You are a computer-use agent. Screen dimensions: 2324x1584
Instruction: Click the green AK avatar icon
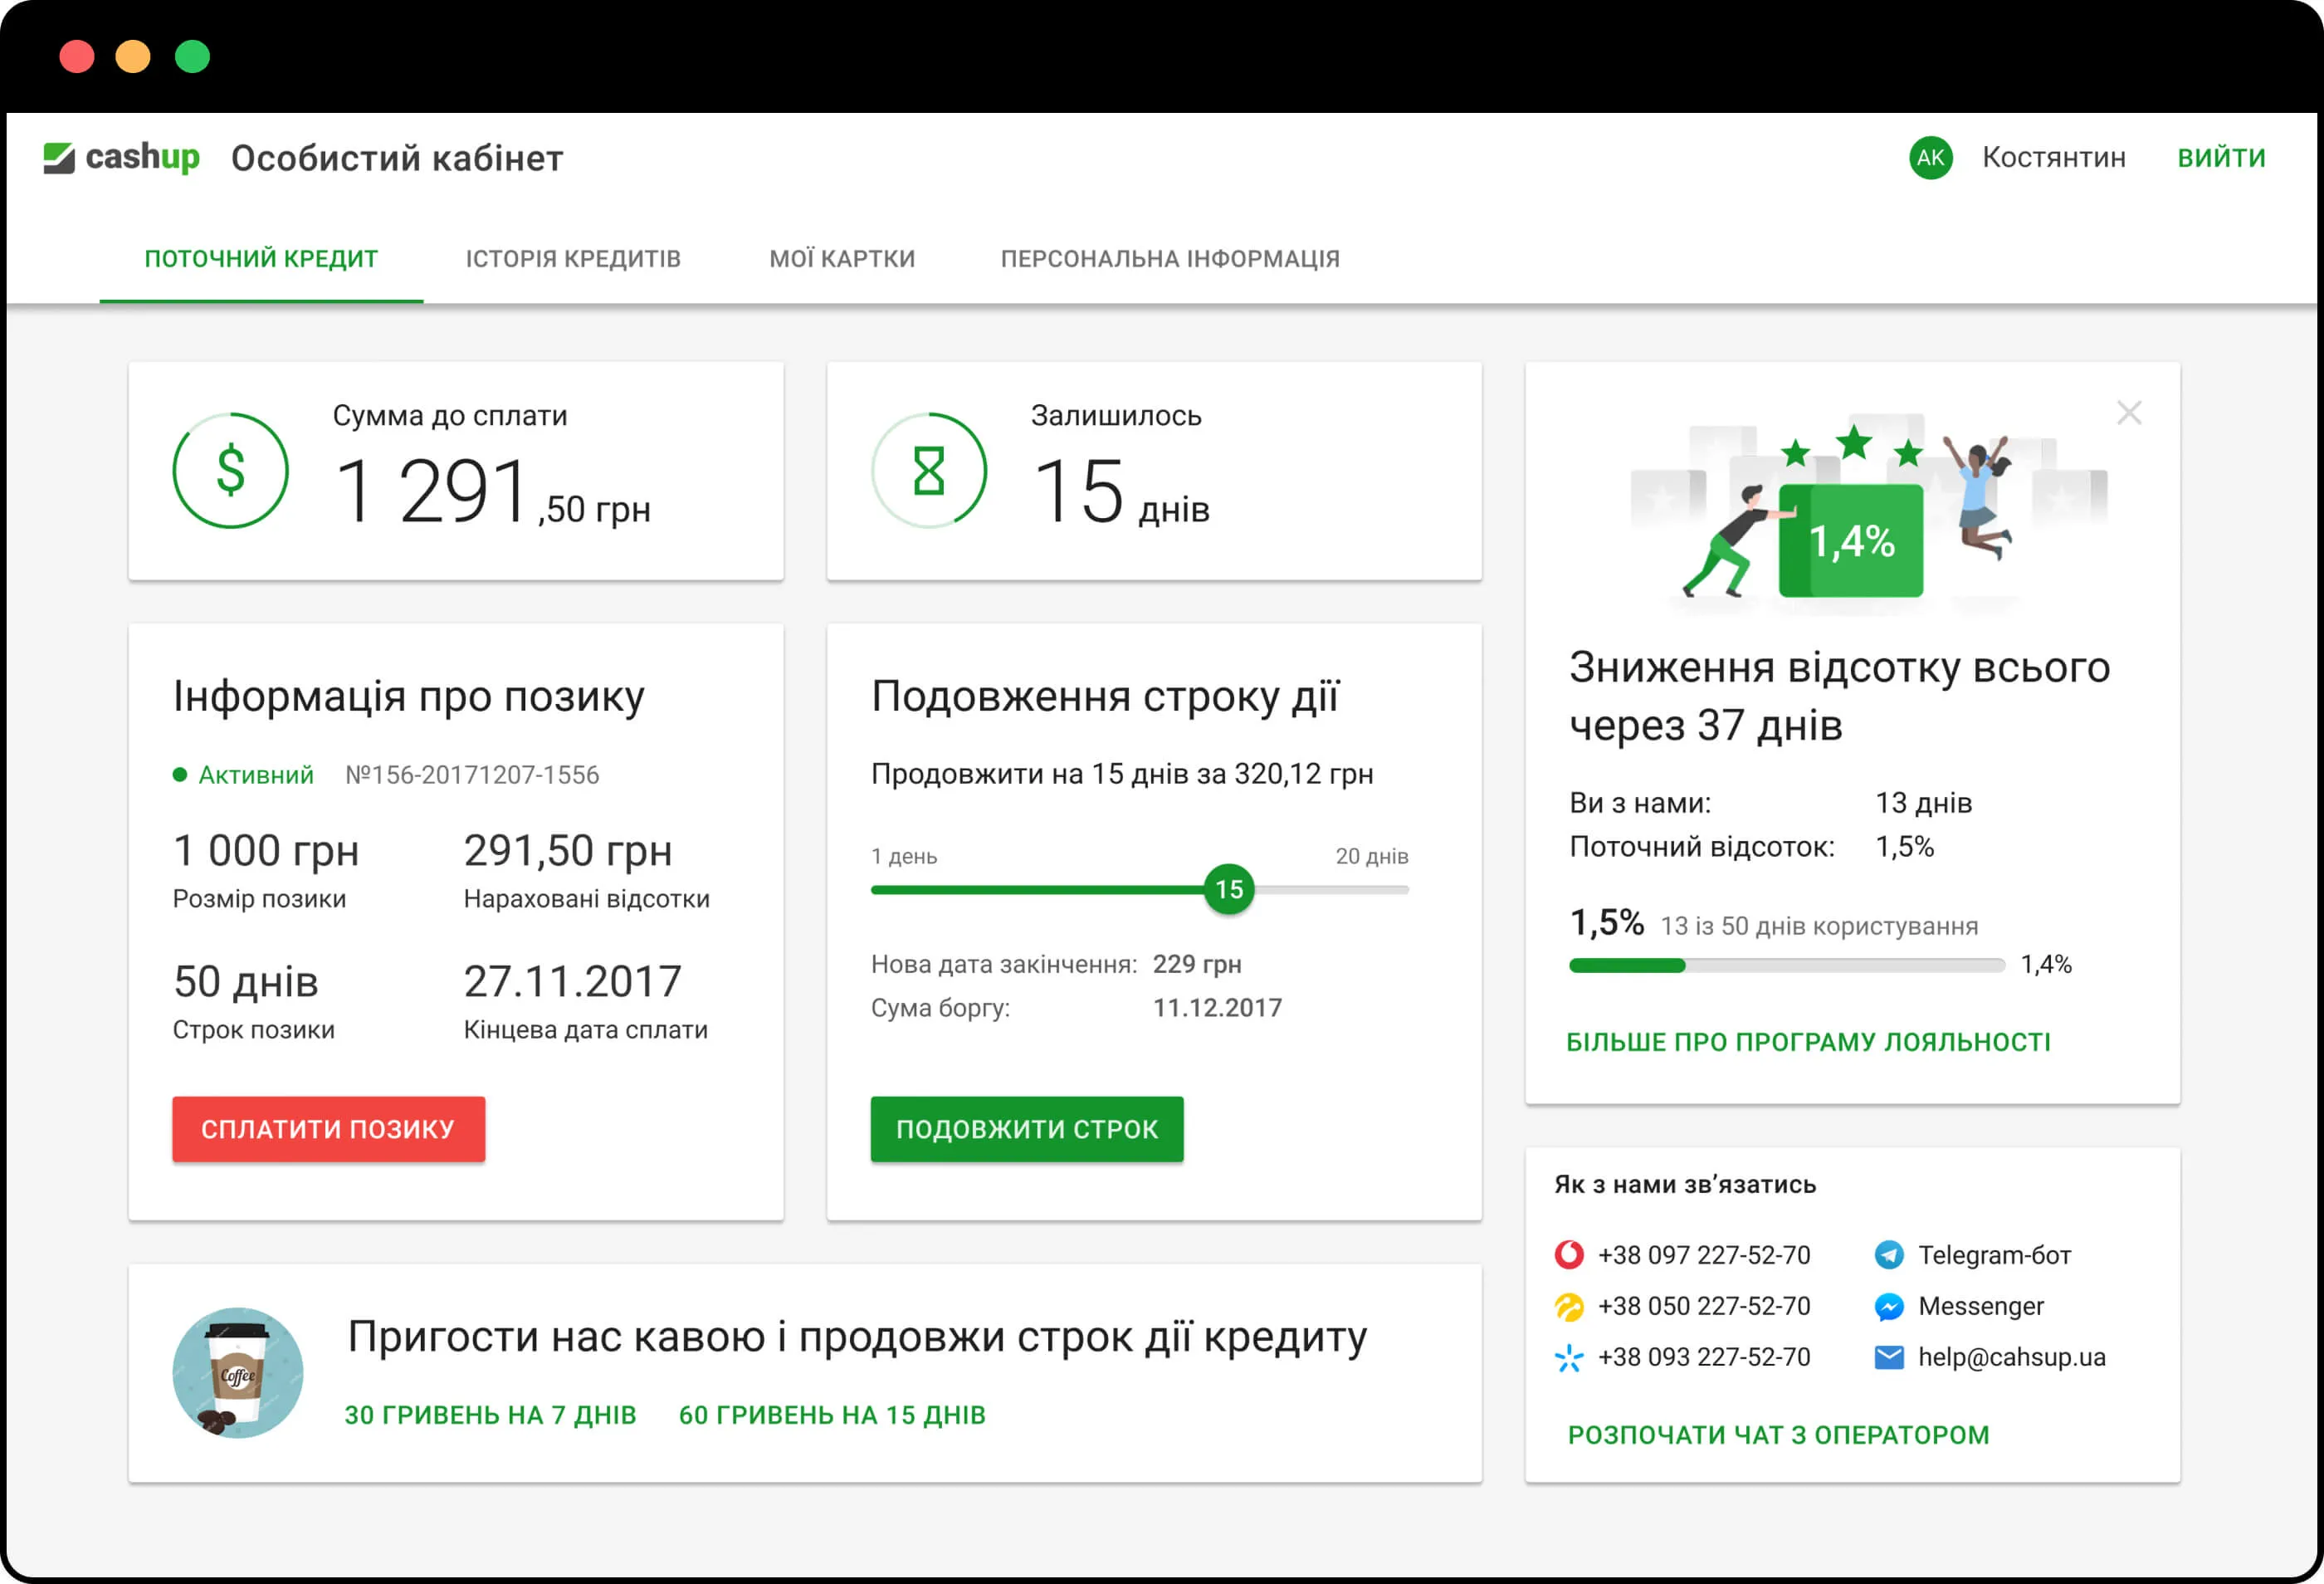1930,158
